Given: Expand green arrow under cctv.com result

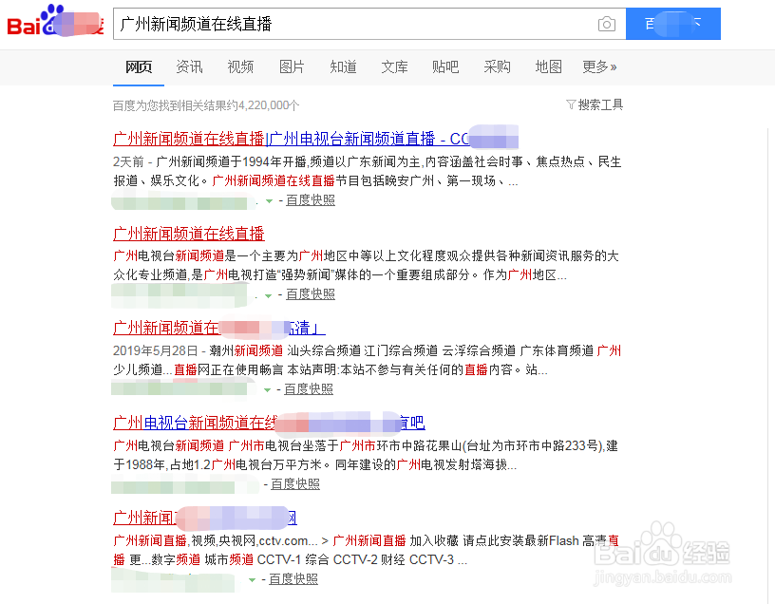Looking at the screenshot, I should coord(252,579).
